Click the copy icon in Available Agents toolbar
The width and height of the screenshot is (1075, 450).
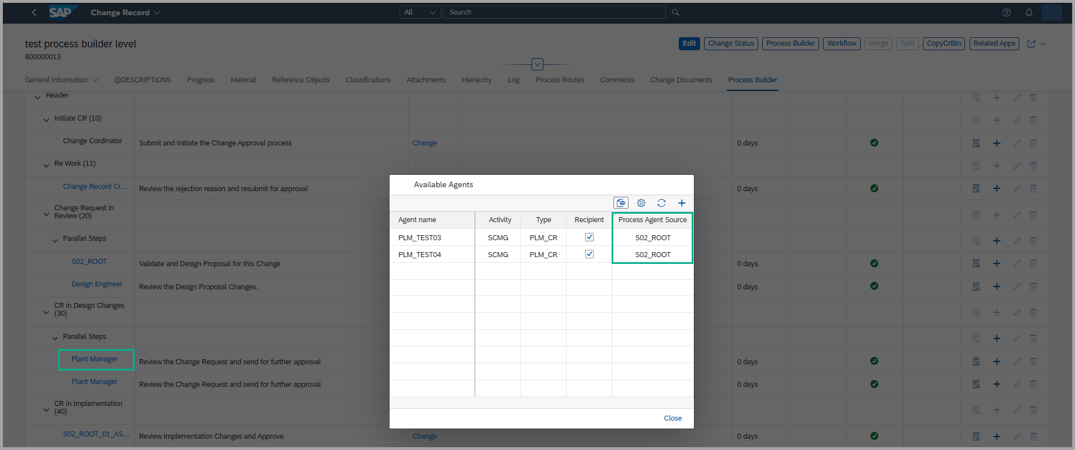621,203
